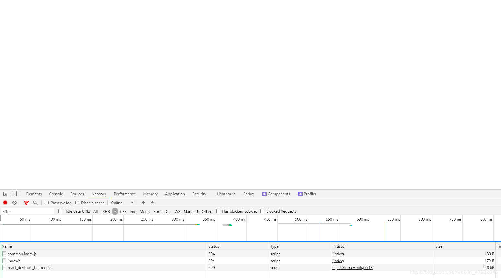Open injectGlobalHook.js:518 initiator link

click(x=352, y=268)
